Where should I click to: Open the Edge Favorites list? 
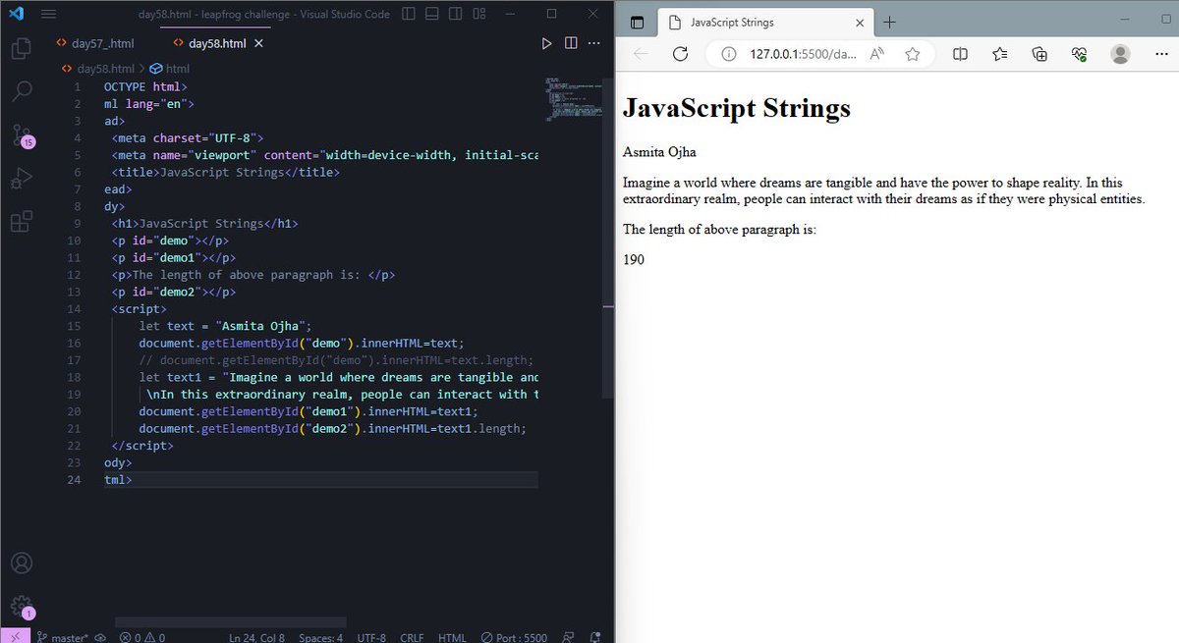pyautogui.click(x=1000, y=54)
